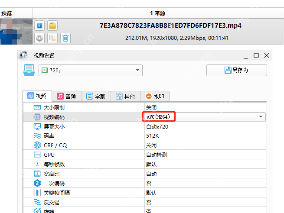Select the 宽高比 row label
Viewport: 284px width, 213px height.
pyautogui.click(x=52, y=174)
